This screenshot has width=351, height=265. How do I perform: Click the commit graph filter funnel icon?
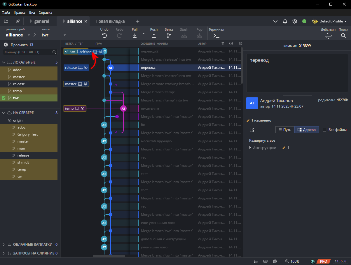point(223,43)
